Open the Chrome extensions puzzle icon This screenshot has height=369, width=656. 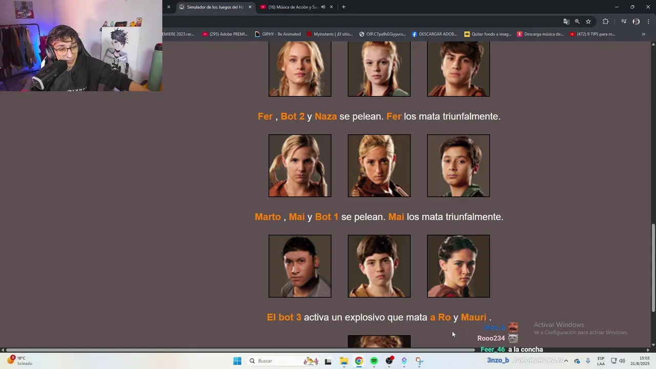click(606, 22)
